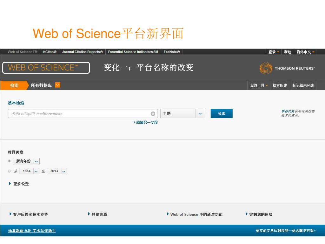Image resolution: width=325 pixels, height=244 pixels.
Task: Expand Web of Science 中的新增功能 section
Action: pyautogui.click(x=195, y=214)
